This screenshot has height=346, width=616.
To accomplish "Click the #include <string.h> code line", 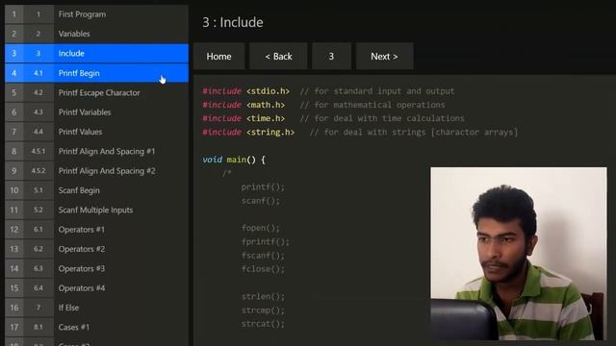I will pos(360,133).
